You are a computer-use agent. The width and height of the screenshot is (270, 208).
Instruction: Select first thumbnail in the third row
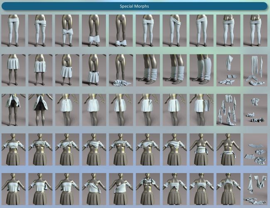(x=13, y=109)
